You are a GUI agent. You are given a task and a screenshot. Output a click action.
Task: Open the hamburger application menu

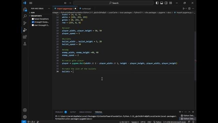tap(31, 3)
